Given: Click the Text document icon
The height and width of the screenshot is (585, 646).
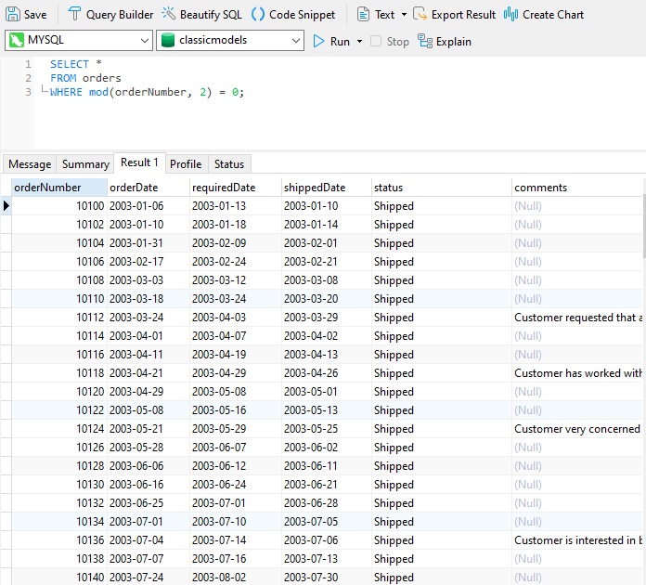Looking at the screenshot, I should (x=362, y=15).
